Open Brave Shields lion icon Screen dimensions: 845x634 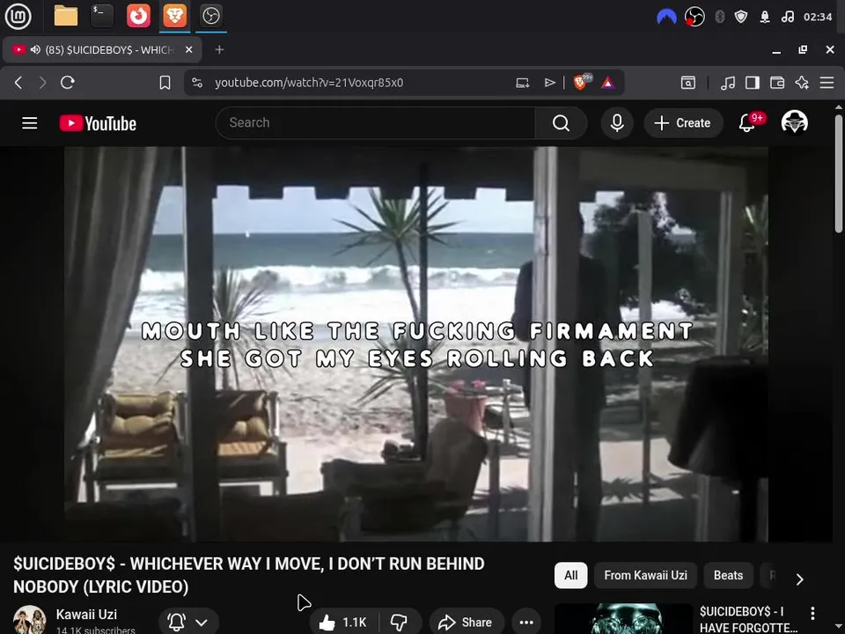582,82
